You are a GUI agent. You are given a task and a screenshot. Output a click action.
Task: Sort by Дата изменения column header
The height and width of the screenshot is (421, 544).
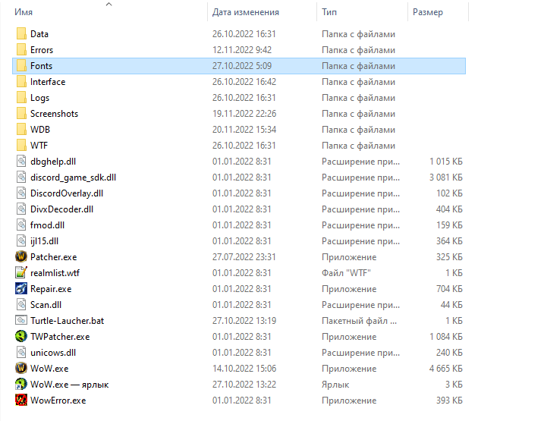[246, 12]
